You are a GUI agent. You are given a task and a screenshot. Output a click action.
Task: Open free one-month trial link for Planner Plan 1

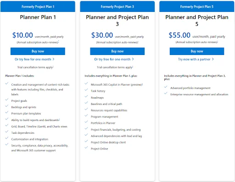tap(33, 59)
